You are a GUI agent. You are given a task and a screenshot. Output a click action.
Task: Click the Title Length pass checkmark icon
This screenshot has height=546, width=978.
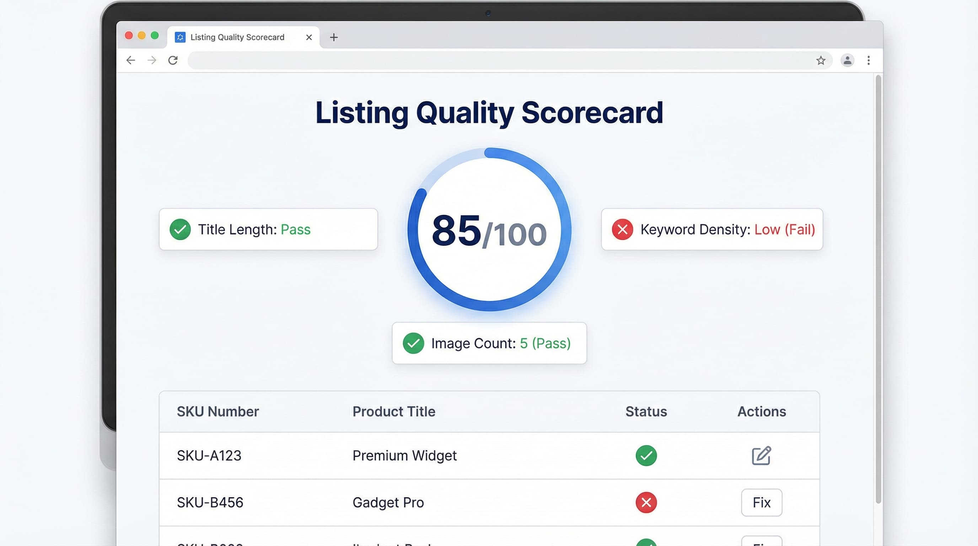(180, 229)
